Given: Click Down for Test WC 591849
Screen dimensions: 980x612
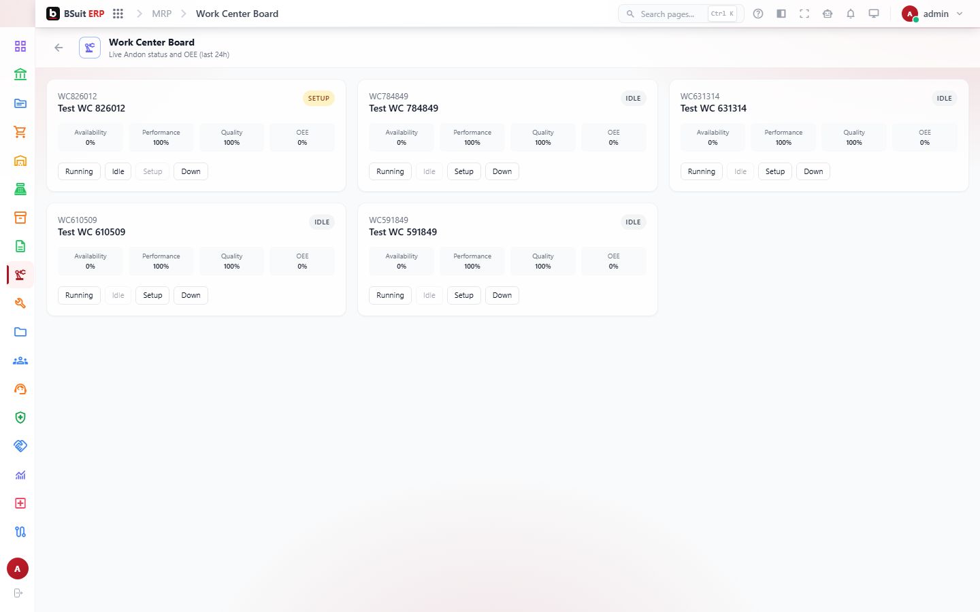Looking at the screenshot, I should (x=502, y=295).
